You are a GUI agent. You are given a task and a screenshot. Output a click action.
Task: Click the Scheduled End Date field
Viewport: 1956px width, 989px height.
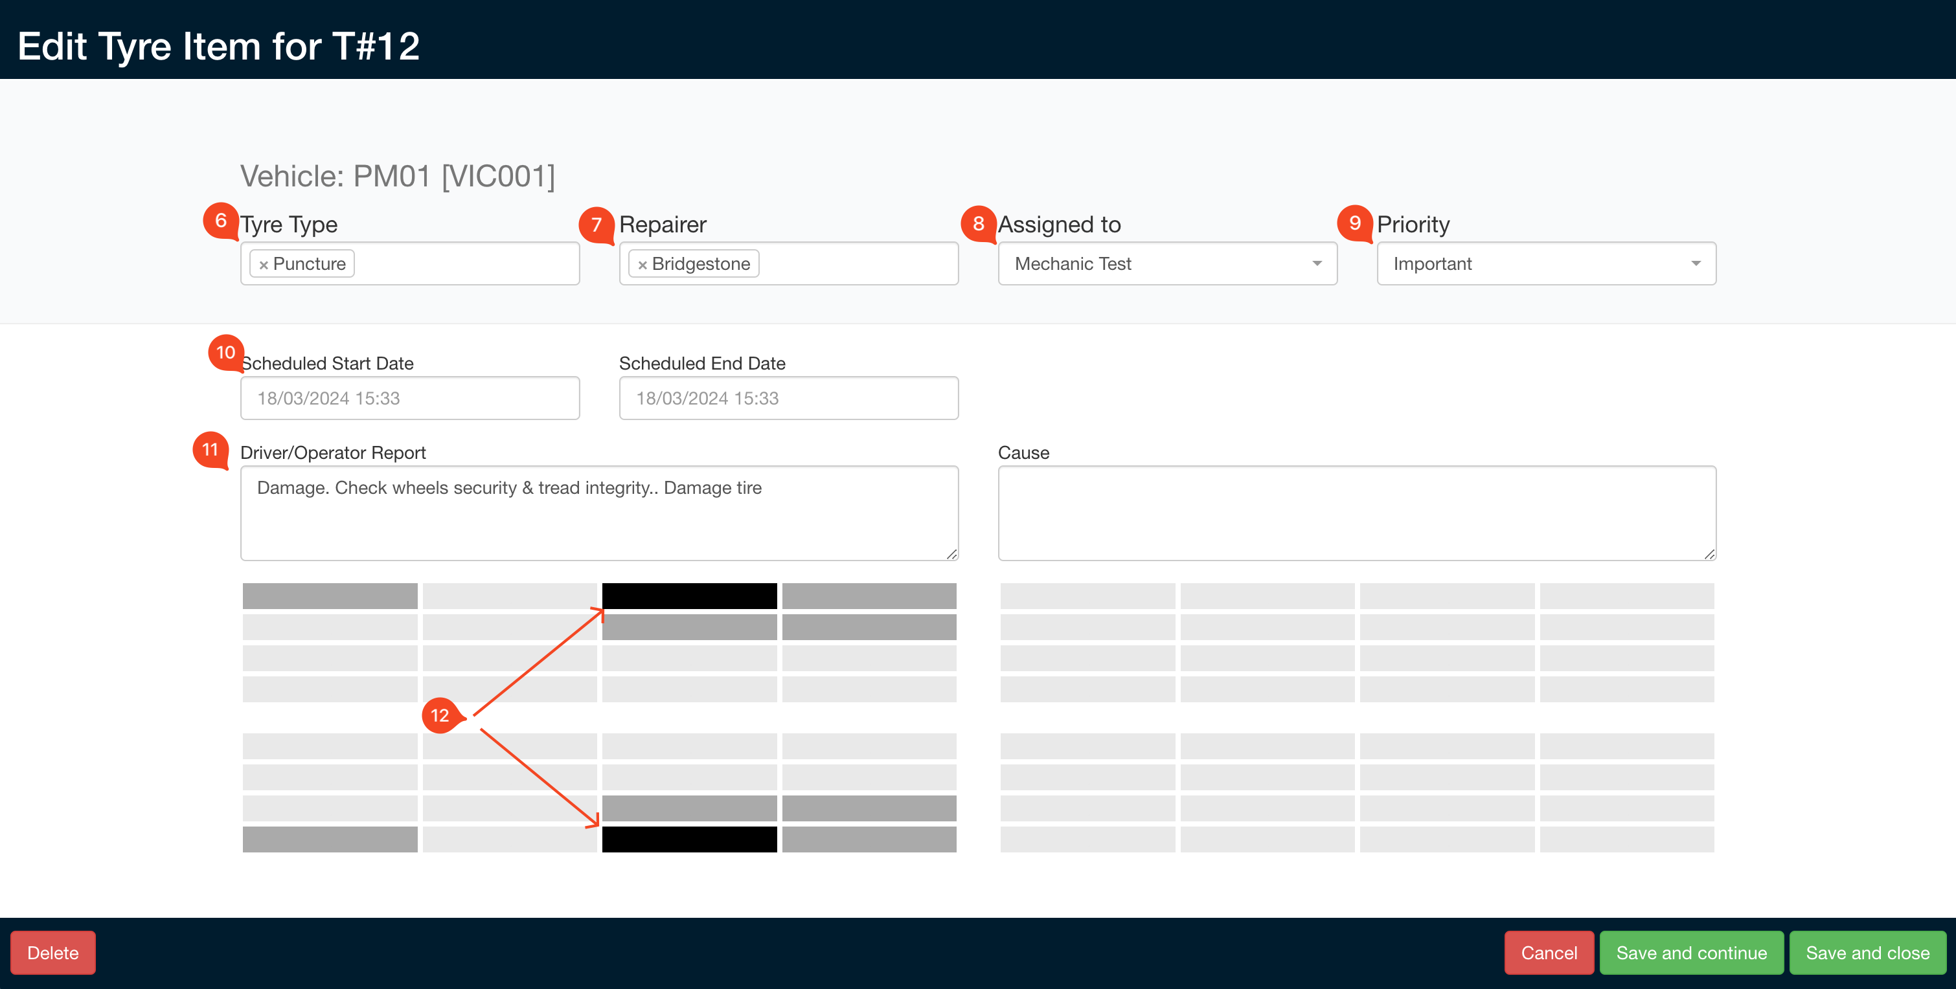(789, 397)
